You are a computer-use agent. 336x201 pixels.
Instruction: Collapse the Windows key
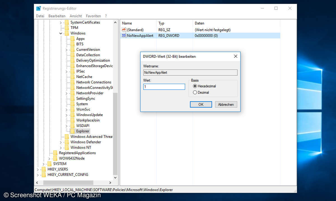[x=61, y=33]
